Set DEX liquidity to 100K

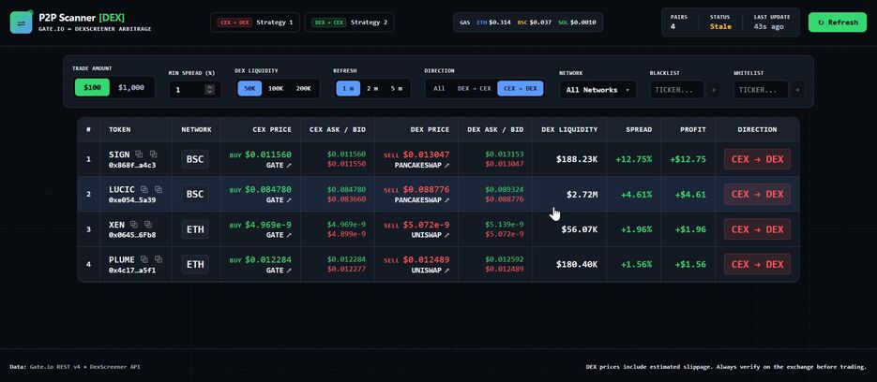pyautogui.click(x=276, y=88)
